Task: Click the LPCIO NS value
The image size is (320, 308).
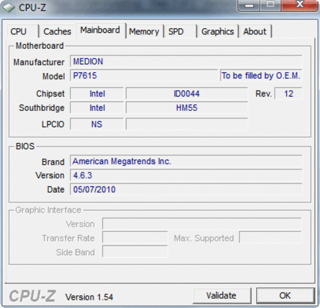Action: (97, 124)
